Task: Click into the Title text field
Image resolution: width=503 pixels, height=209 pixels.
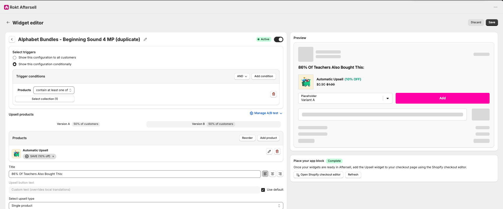Action: click(135, 174)
